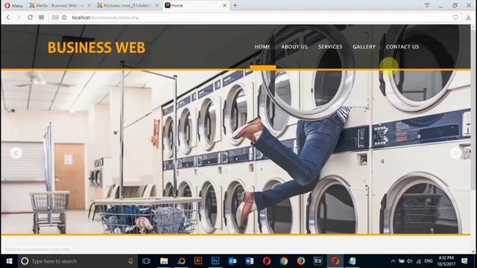The height and width of the screenshot is (268, 477).
Task: Click the Type here to search box
Action: click(x=78, y=261)
